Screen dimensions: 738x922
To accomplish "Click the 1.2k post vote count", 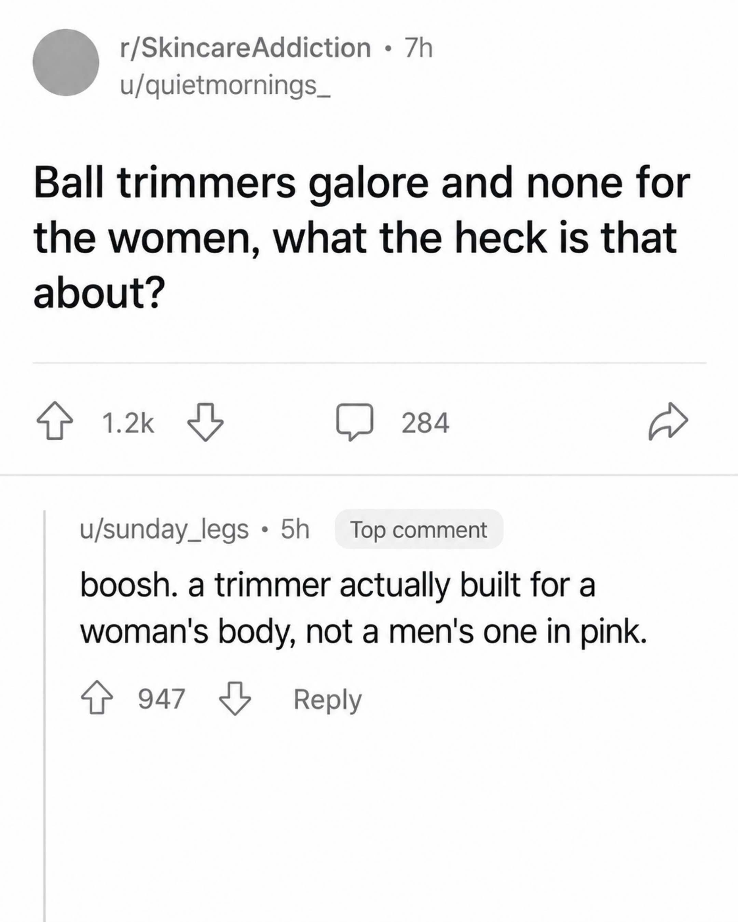I will (x=128, y=423).
